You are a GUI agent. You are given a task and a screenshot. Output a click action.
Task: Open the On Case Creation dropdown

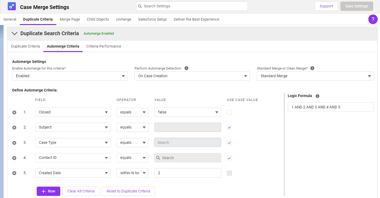click(192, 76)
